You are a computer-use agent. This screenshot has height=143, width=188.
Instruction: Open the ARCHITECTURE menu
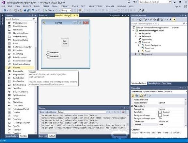95,6
